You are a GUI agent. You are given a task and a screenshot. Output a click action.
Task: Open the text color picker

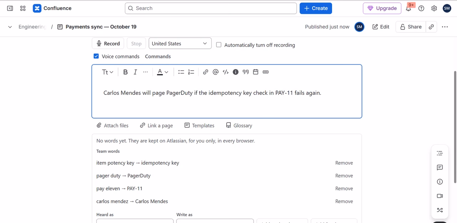tap(162, 72)
